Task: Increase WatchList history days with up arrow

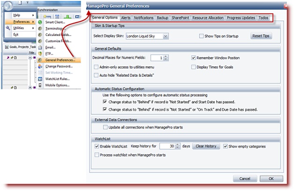Action: pyautogui.click(x=177, y=145)
